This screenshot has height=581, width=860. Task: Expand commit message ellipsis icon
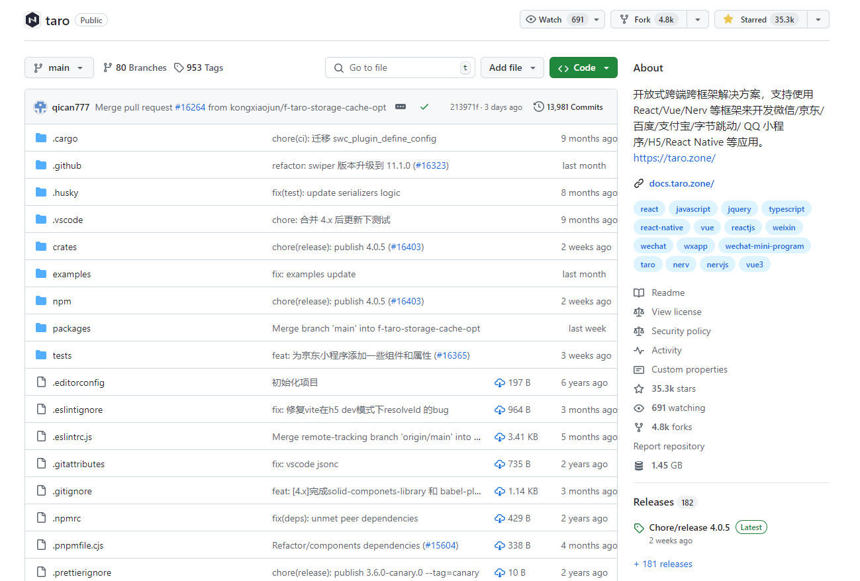(x=401, y=107)
